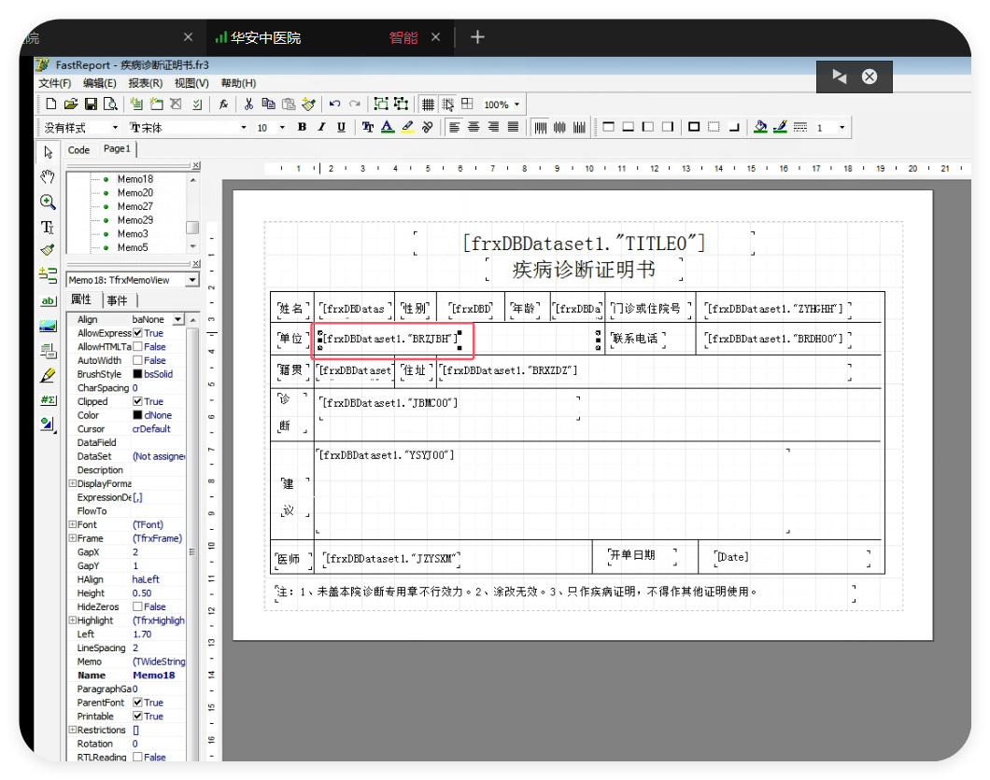Viewport: 990px width, 780px height.
Task: Open the font name dropdown 宋体
Action: click(x=244, y=128)
